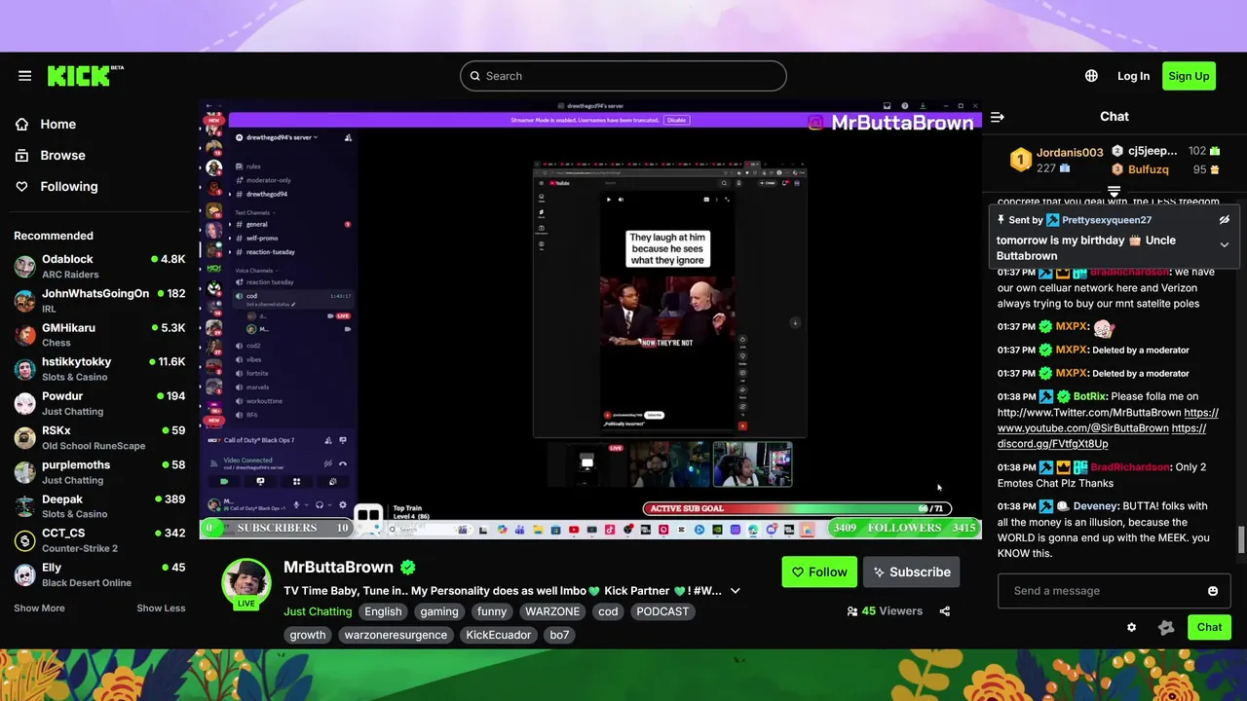Screen dimensions: 1247x701
Task: Open recommended channel GMHikaru
Action: (x=97, y=335)
